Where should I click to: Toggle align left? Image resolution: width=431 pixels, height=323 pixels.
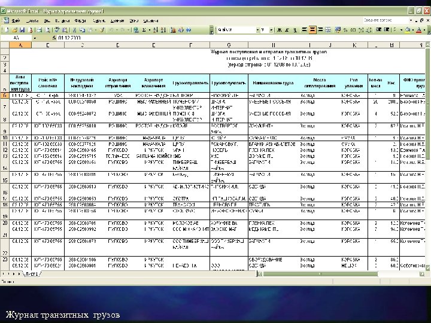coord(305,30)
